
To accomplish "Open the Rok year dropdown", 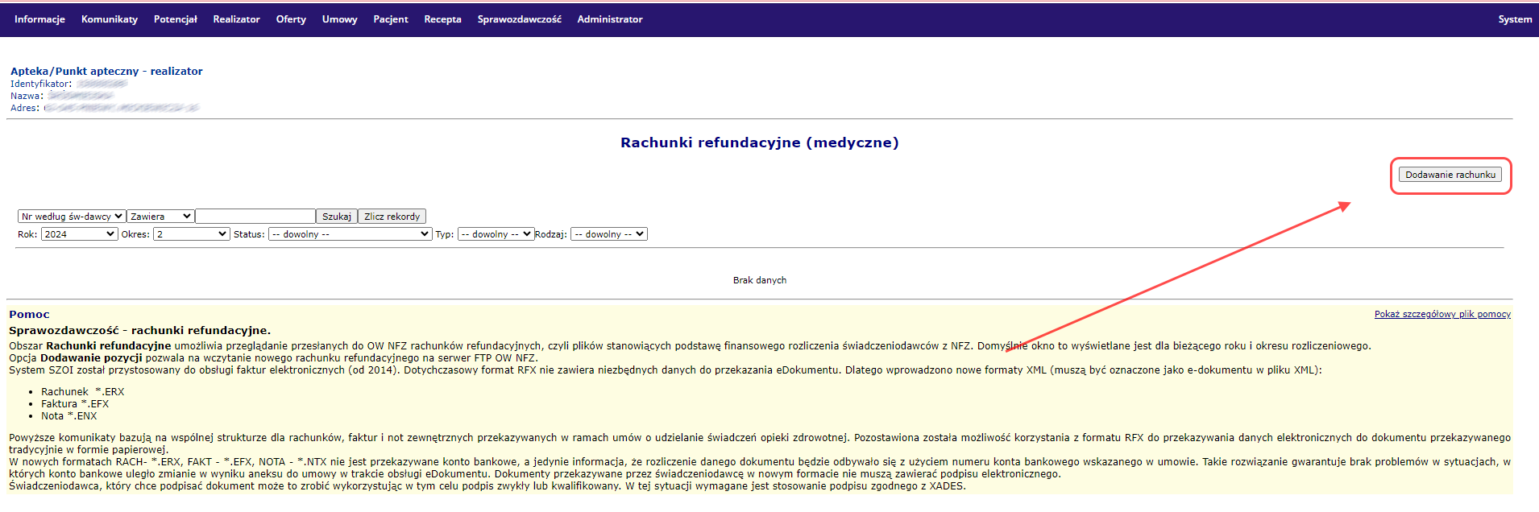I will 79,234.
